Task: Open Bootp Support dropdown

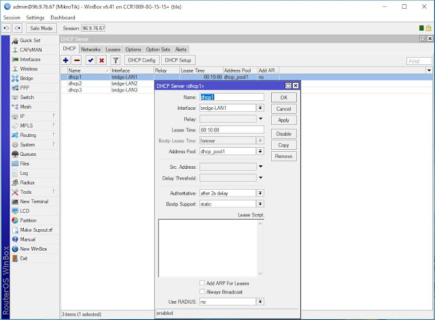Action: (x=260, y=204)
